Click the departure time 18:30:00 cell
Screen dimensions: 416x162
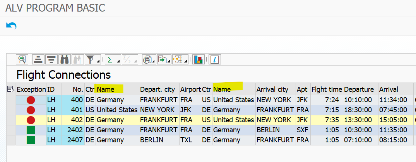pyautogui.click(x=361, y=110)
